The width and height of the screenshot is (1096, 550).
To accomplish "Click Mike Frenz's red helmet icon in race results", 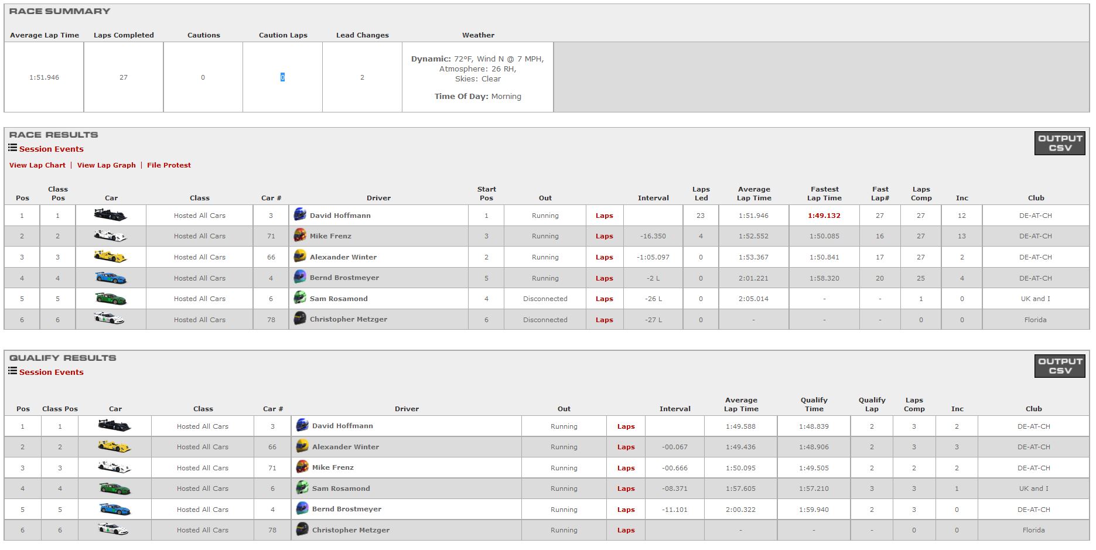I will pyautogui.click(x=300, y=236).
